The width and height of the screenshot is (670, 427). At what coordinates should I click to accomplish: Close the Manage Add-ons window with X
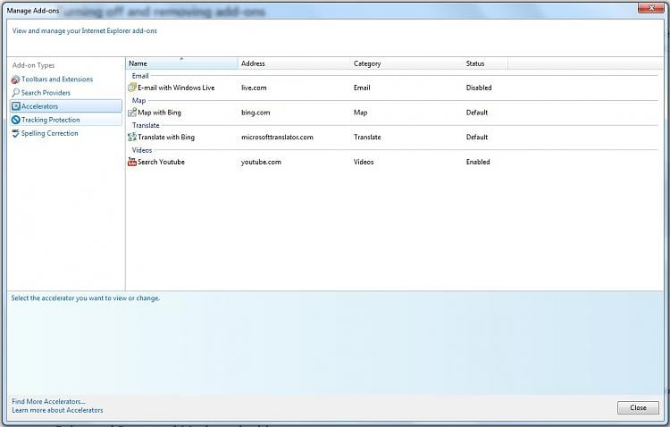pos(651,8)
